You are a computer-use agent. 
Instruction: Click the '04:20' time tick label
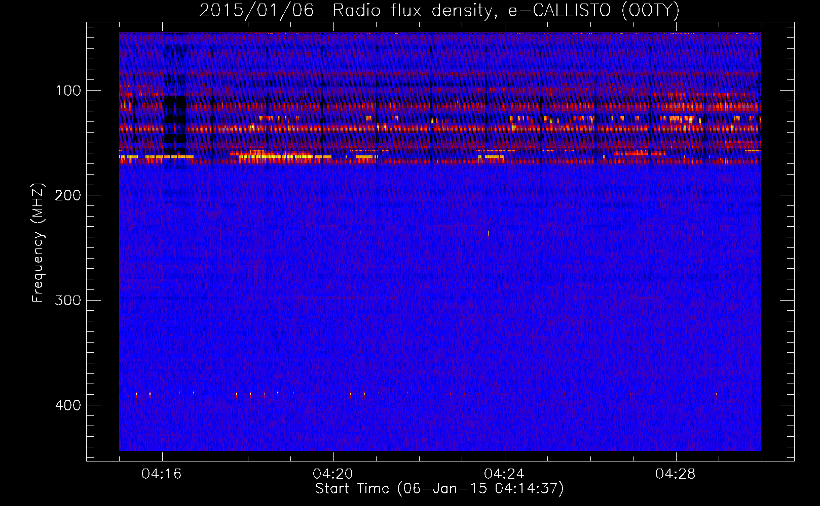click(333, 474)
